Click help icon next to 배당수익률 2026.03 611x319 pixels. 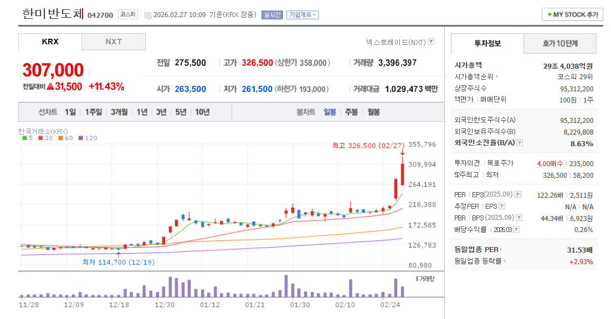[516, 229]
